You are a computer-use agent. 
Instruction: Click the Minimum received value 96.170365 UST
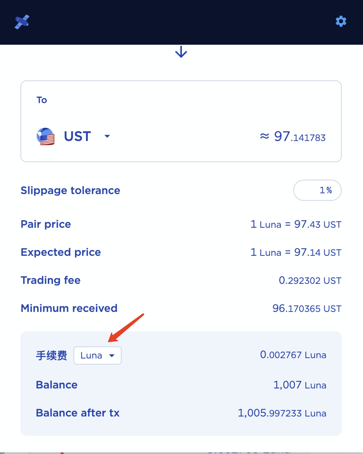(x=307, y=308)
